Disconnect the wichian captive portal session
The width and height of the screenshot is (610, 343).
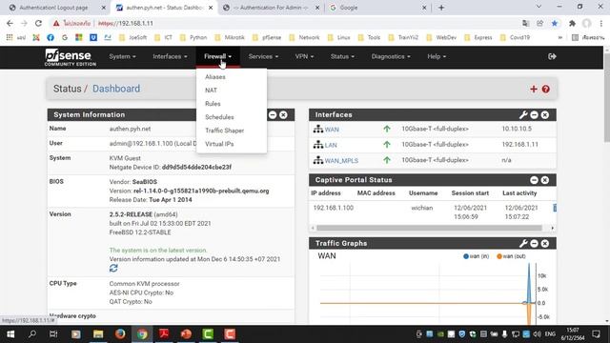(x=555, y=208)
